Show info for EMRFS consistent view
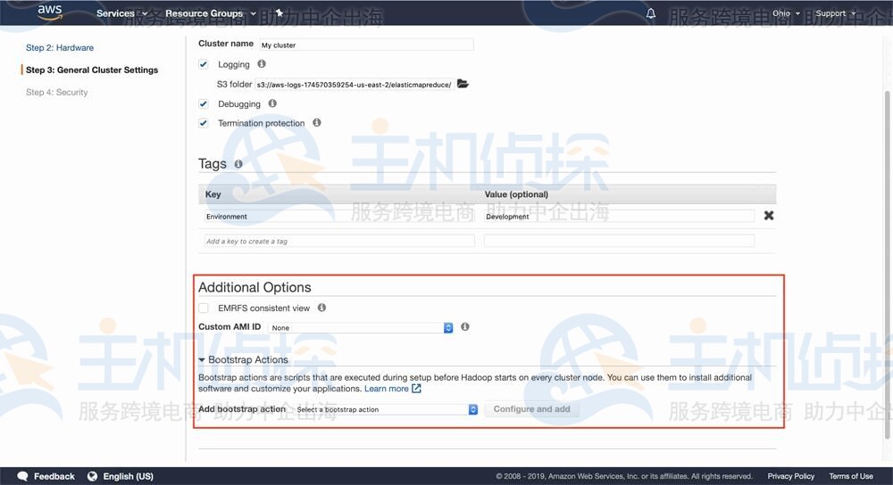Screen dimensions: 893x485 click(321, 308)
